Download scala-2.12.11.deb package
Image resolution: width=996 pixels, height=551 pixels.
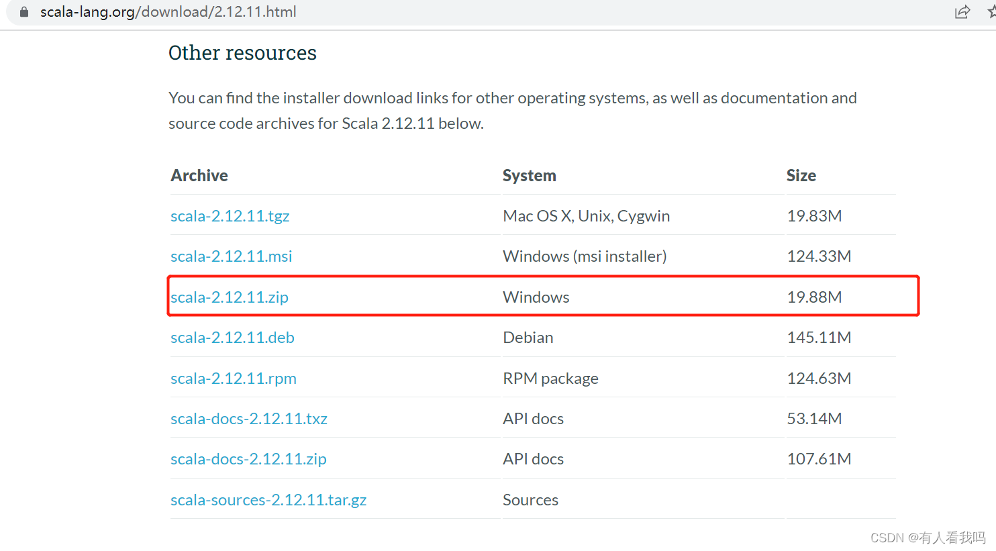(x=232, y=338)
